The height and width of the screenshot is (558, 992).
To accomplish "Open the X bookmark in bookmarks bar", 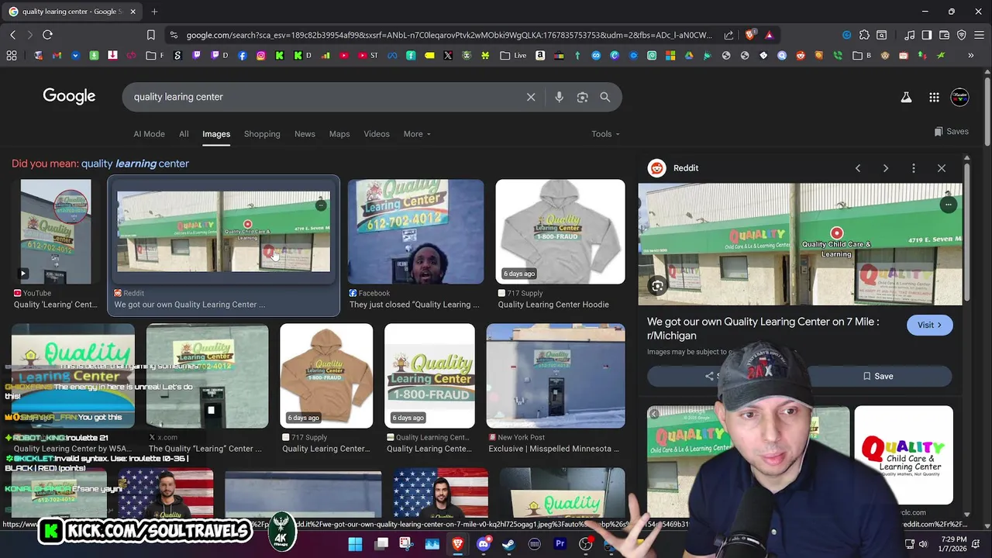I will tap(448, 56).
